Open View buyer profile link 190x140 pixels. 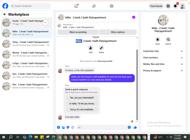coord(105,61)
